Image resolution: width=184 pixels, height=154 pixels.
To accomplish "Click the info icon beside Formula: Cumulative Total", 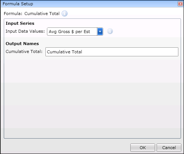I will (65, 14).
